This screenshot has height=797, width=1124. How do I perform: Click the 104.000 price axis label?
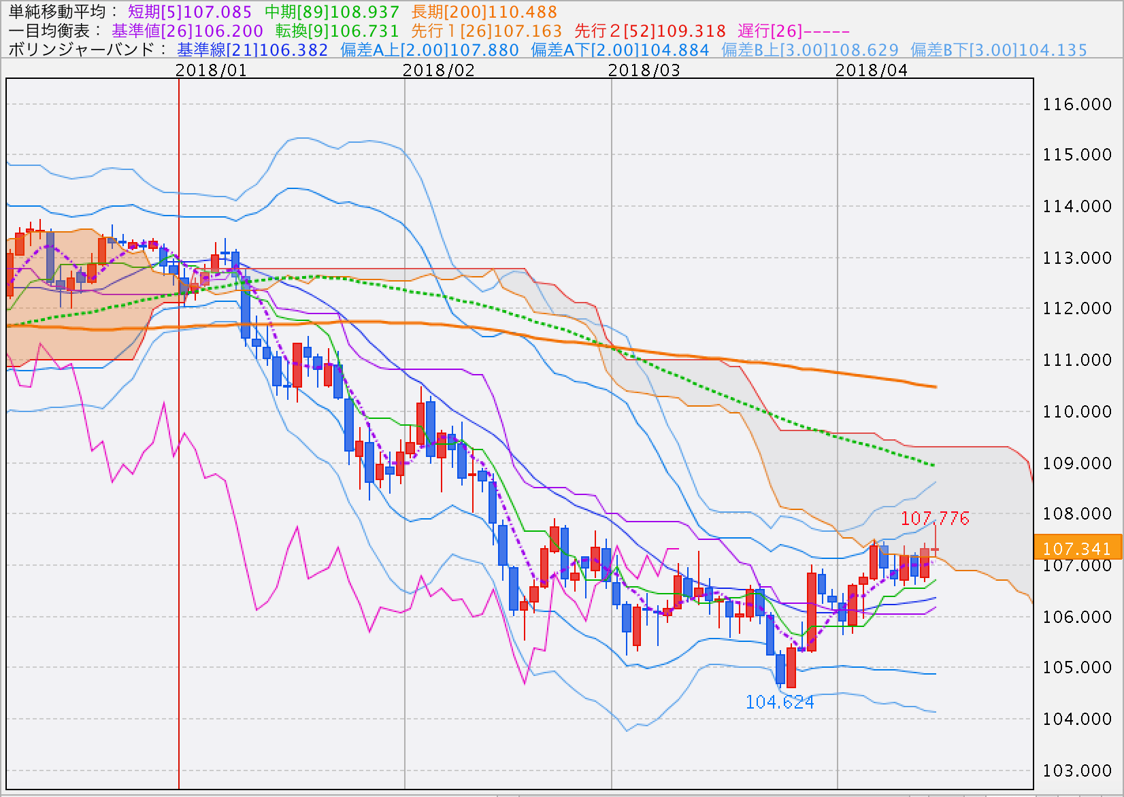pos(1077,719)
